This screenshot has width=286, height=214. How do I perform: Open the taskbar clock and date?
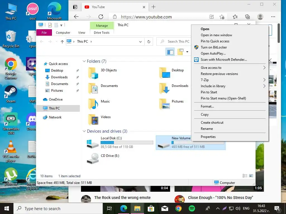261,208
